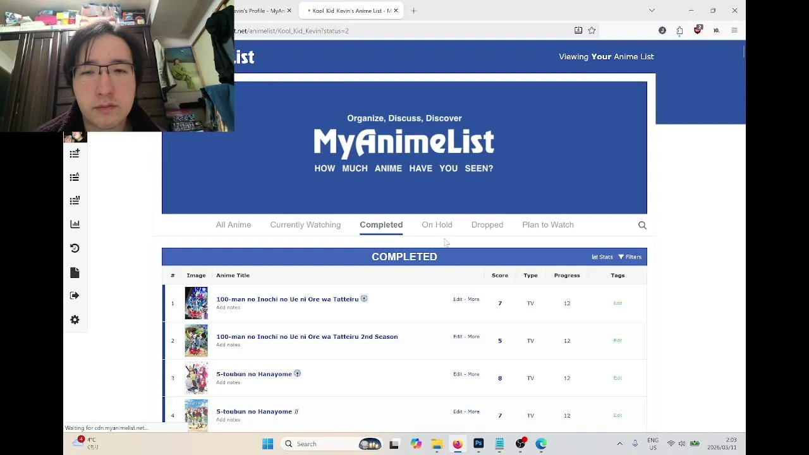Open the 5-toubun no Hanayome ∬ title link

257,411
